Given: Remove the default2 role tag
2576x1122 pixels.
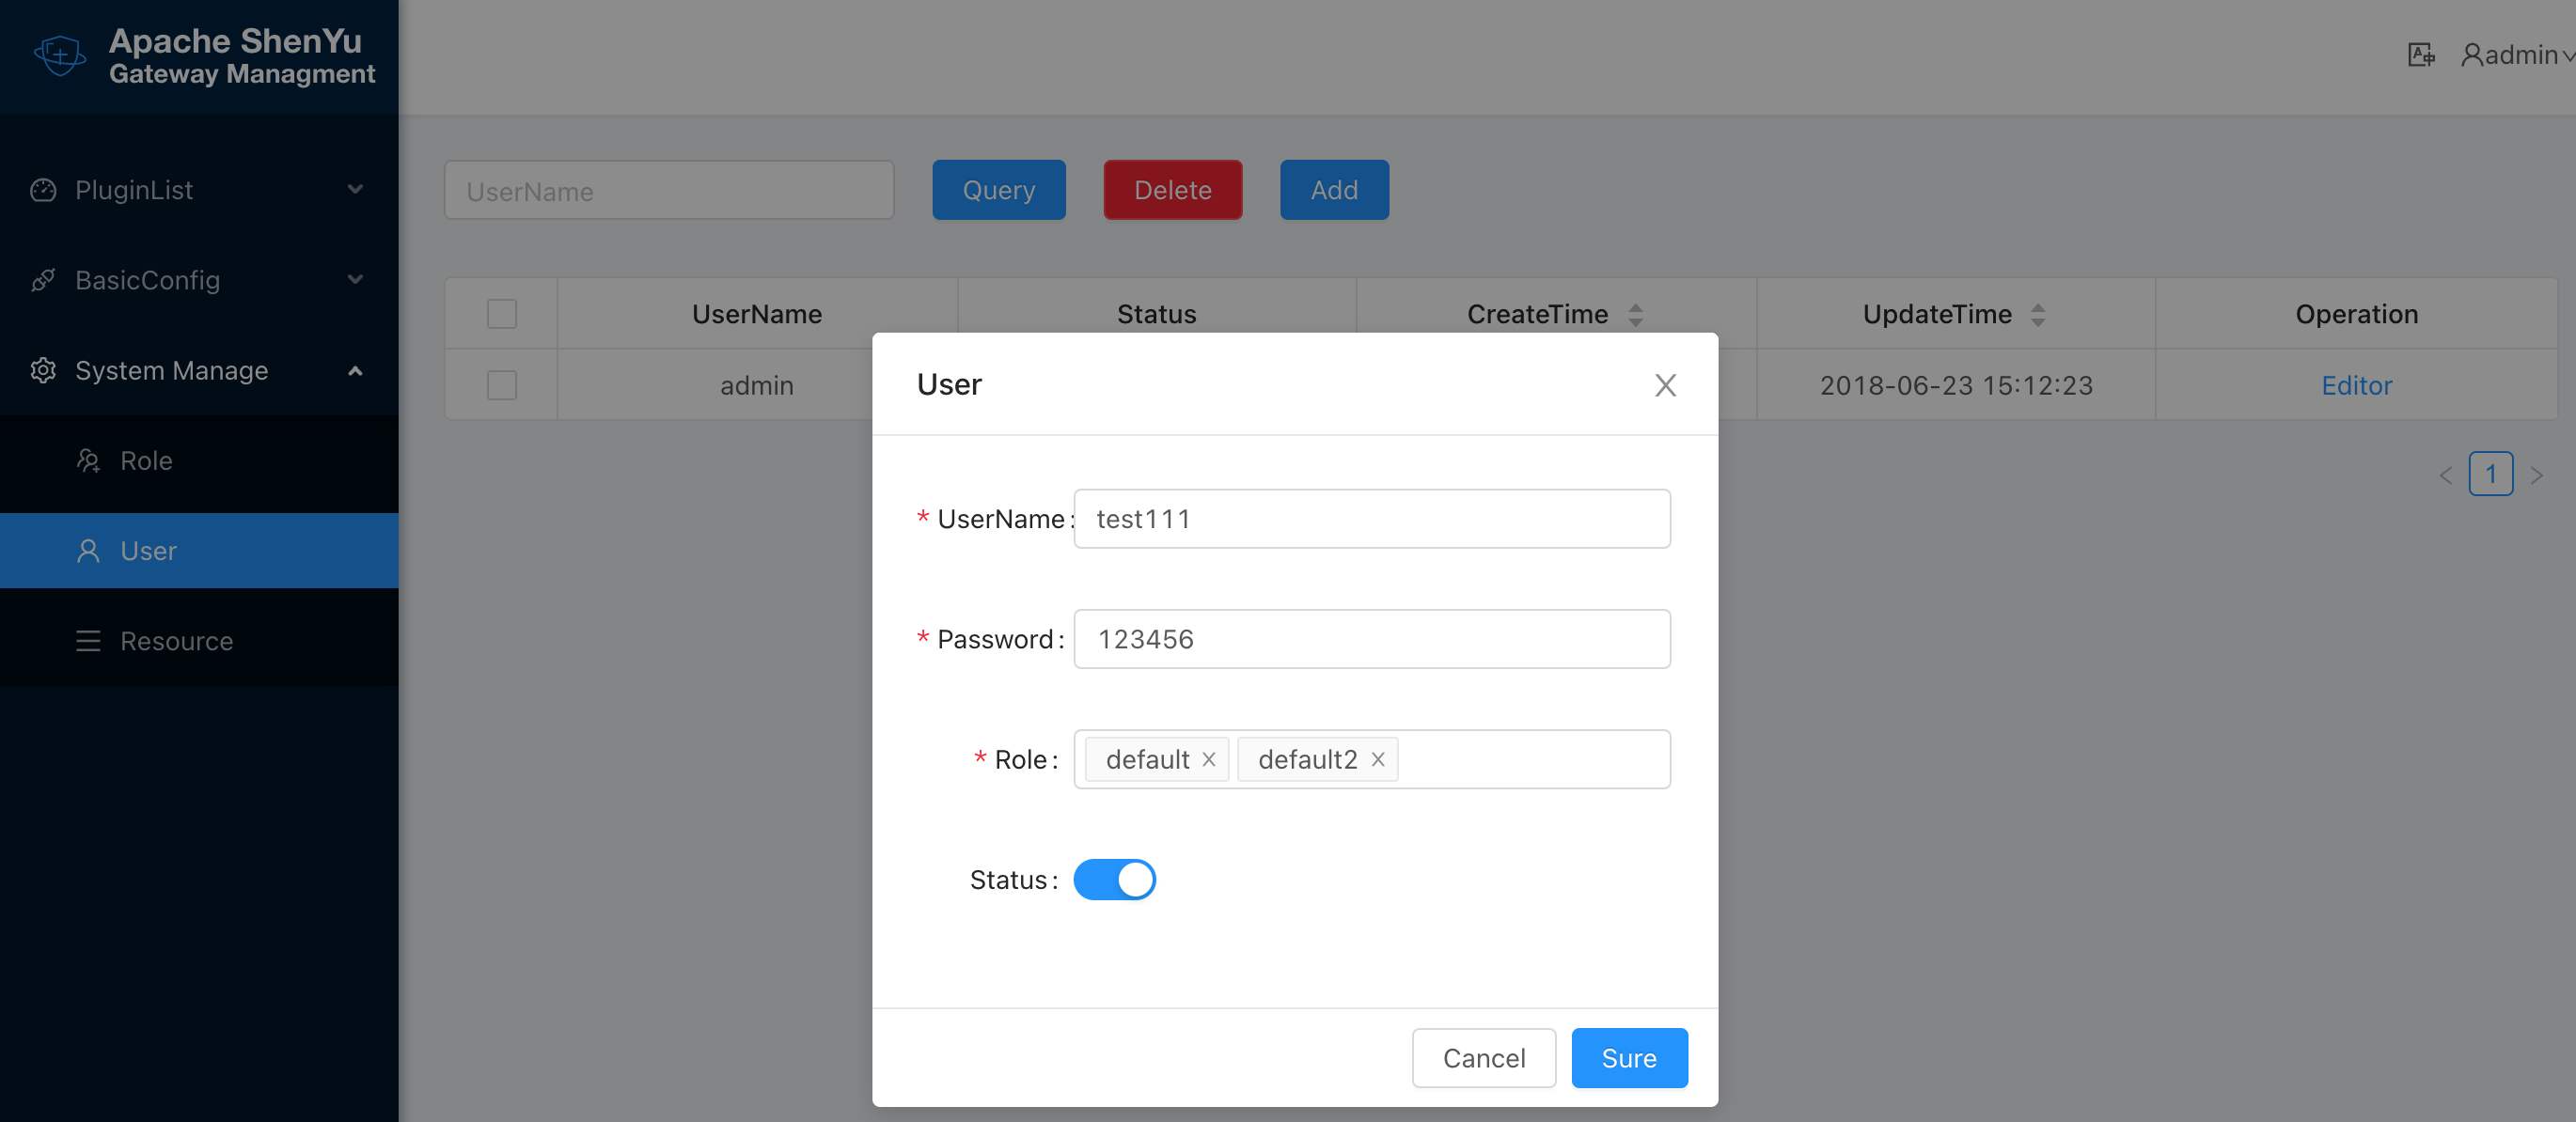Looking at the screenshot, I should (x=1378, y=759).
